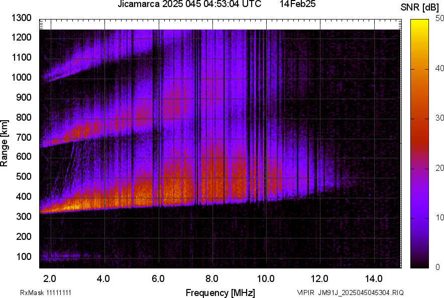This screenshot has height=298, width=444.
Task: Click the bright yellow echo trace near 3 MHz
Action: coord(70,205)
